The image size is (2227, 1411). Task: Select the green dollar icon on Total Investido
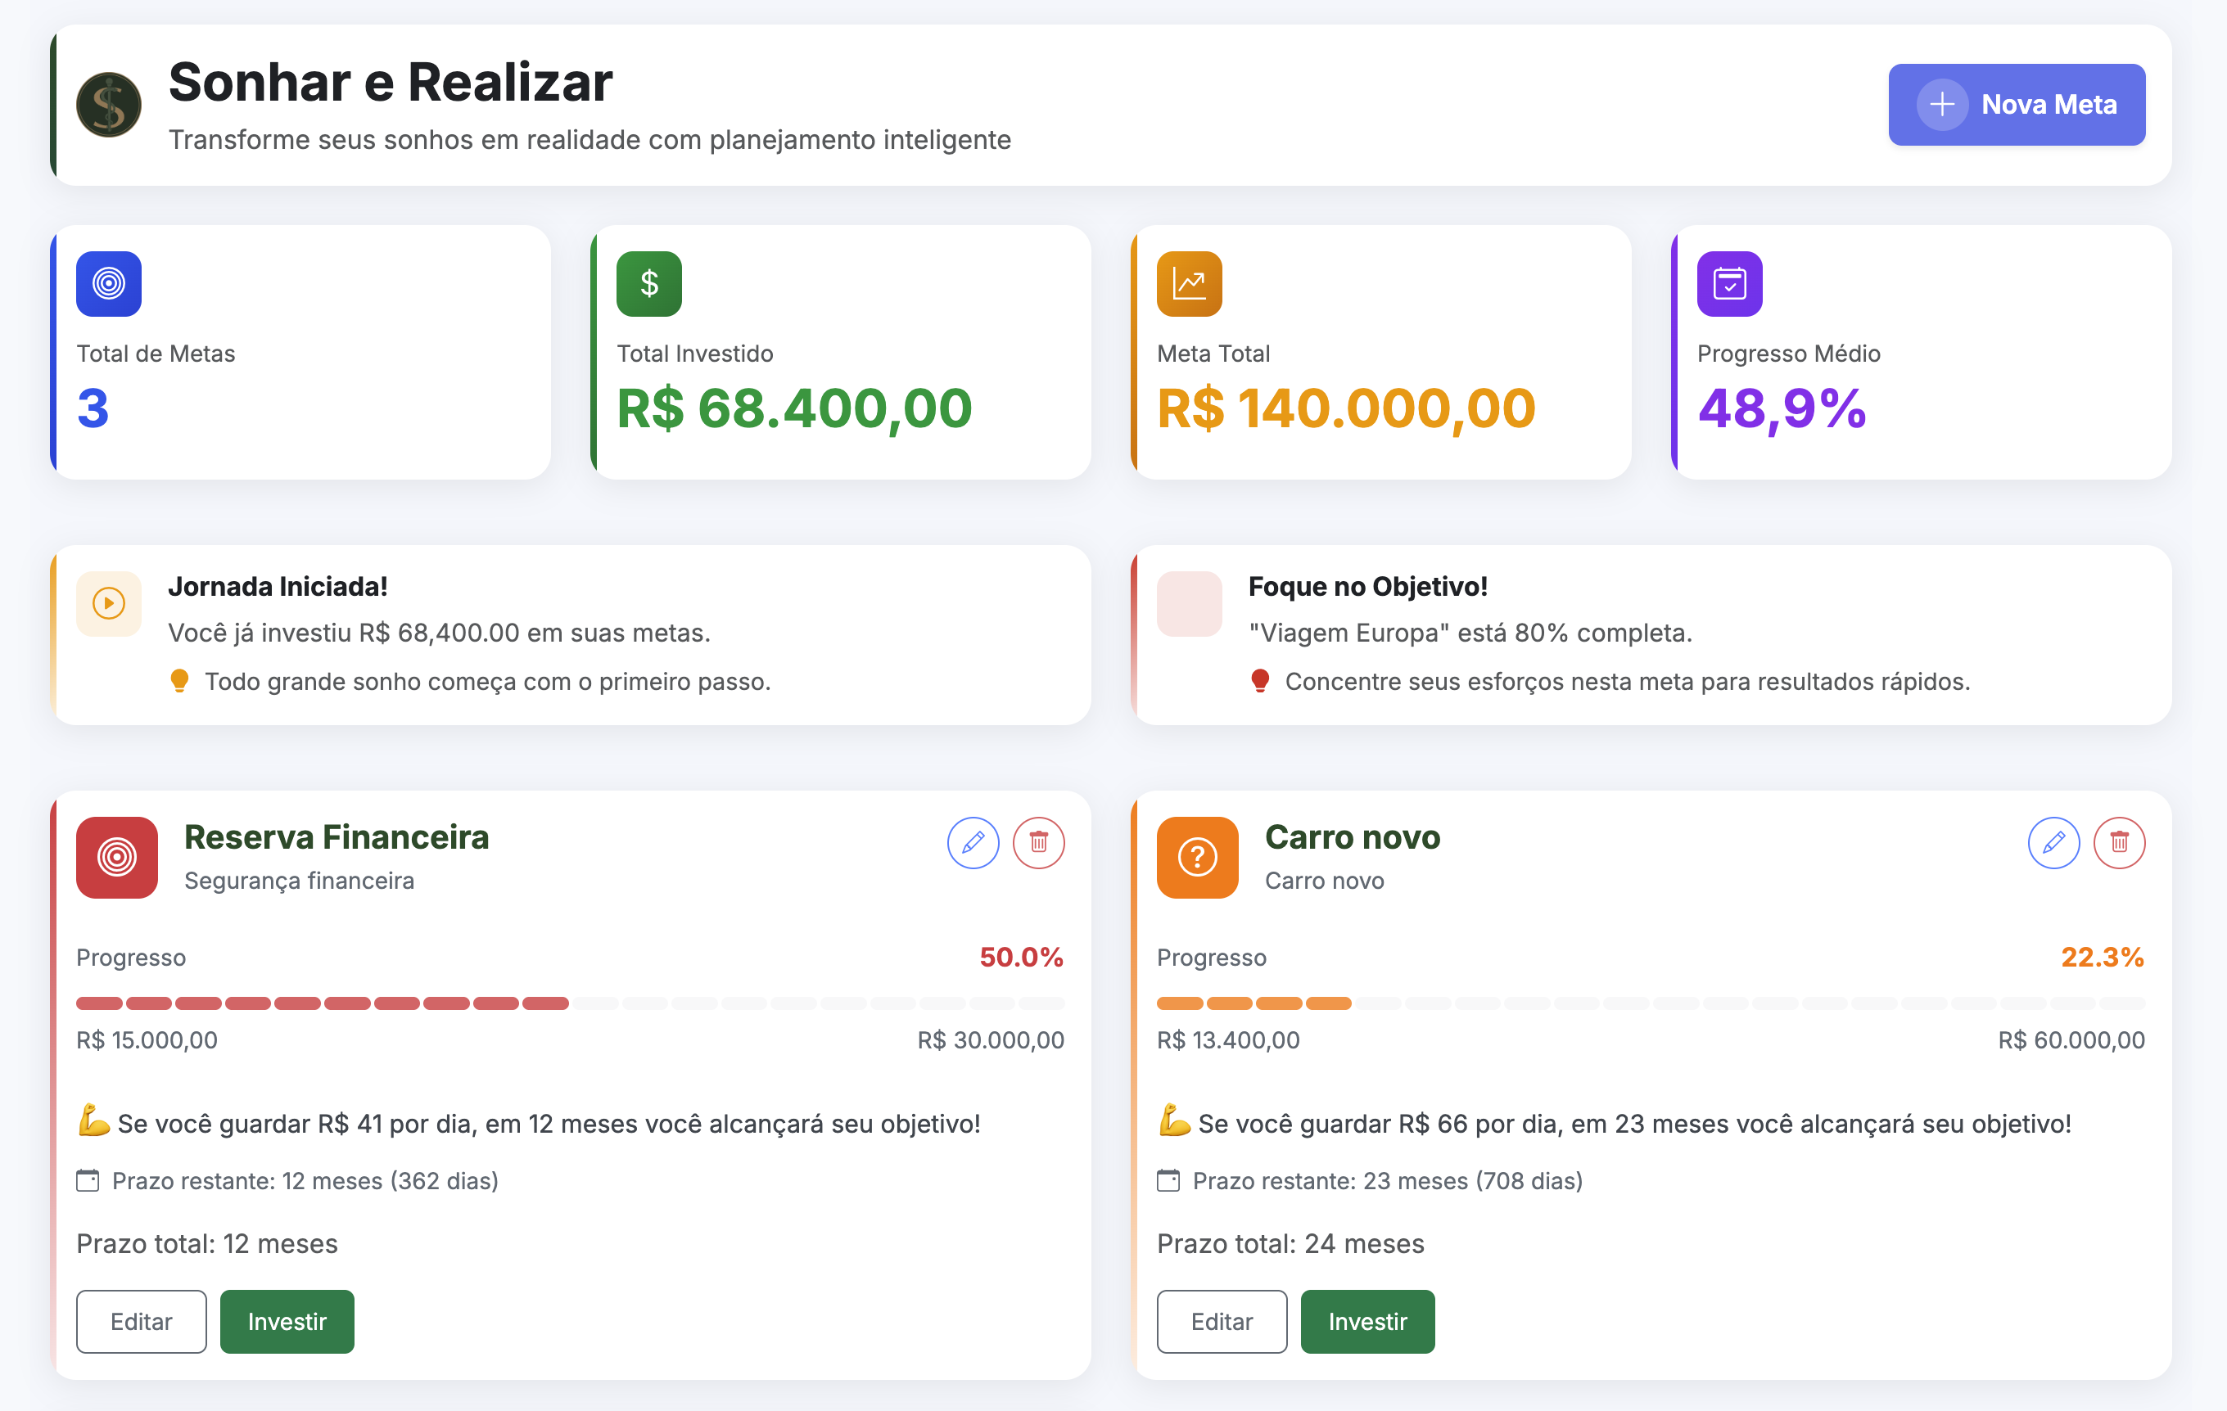point(648,283)
